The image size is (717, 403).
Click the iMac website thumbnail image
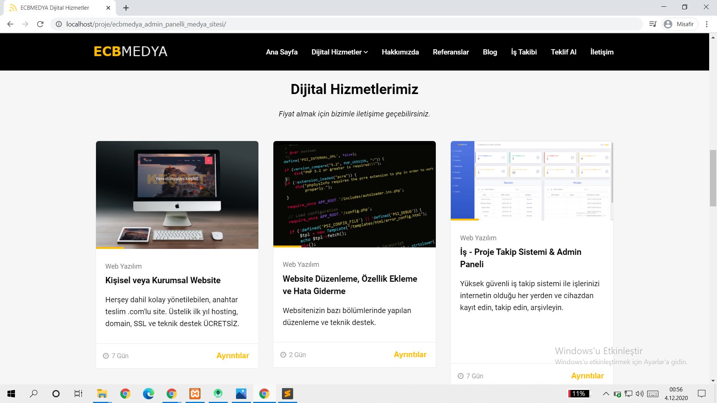177,194
